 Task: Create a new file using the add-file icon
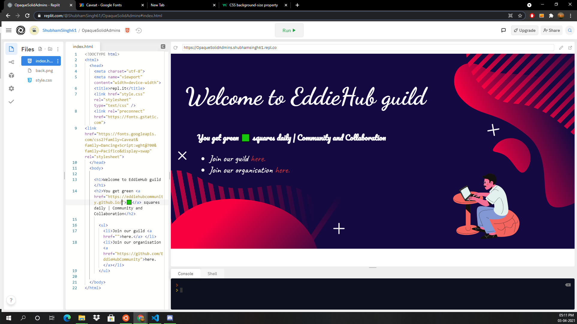click(x=40, y=49)
